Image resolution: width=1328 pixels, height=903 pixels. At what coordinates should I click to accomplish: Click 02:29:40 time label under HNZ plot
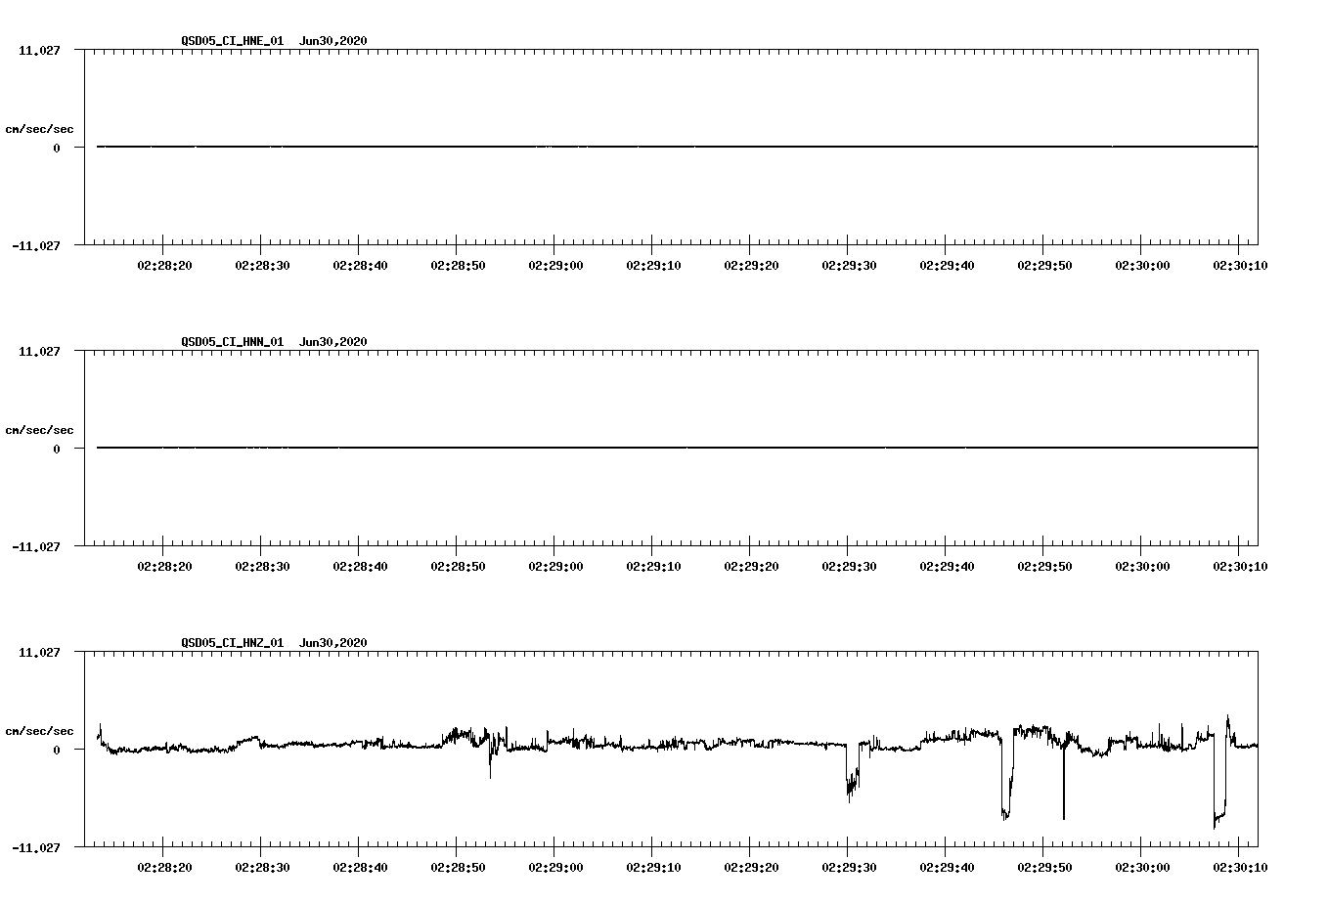click(947, 868)
